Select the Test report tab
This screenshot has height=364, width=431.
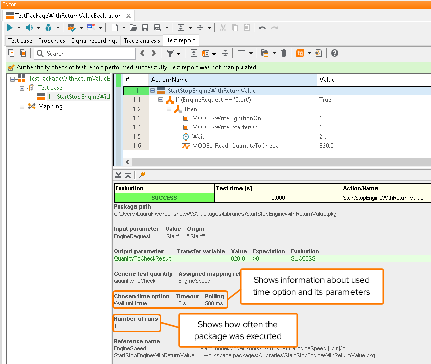point(181,40)
